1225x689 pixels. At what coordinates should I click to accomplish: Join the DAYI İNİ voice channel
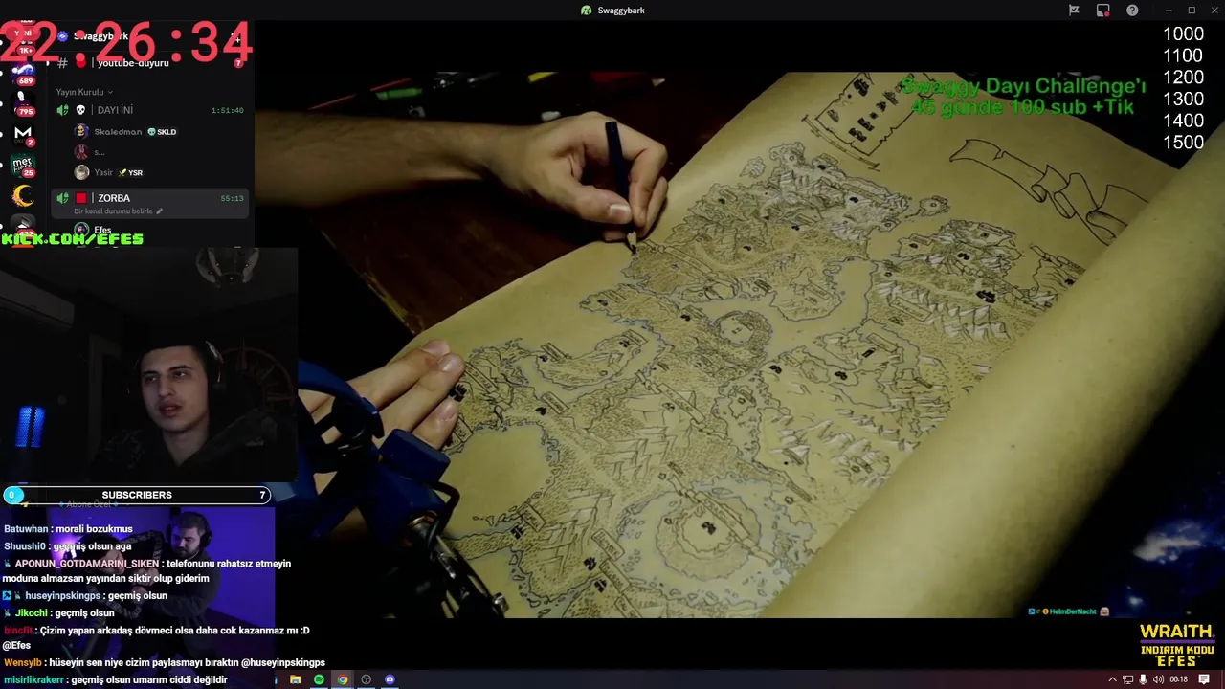click(151, 110)
